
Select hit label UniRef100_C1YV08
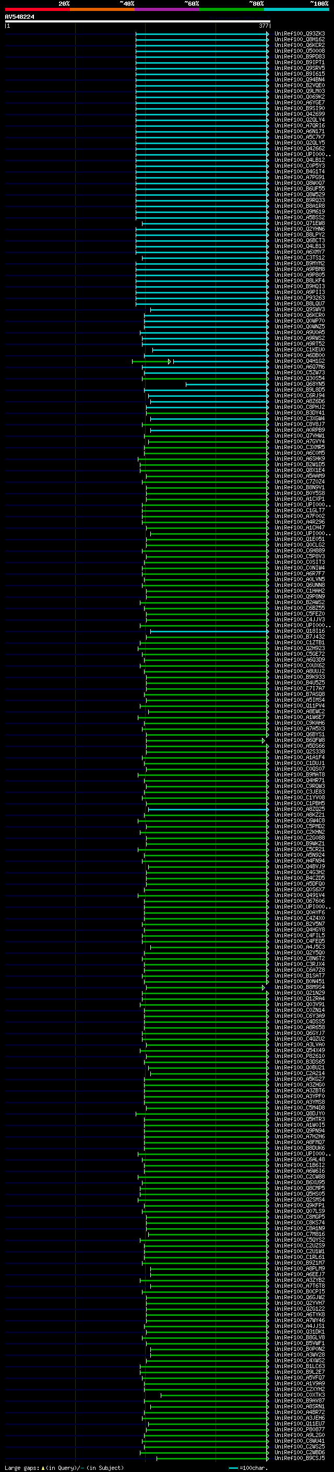pos(300,798)
